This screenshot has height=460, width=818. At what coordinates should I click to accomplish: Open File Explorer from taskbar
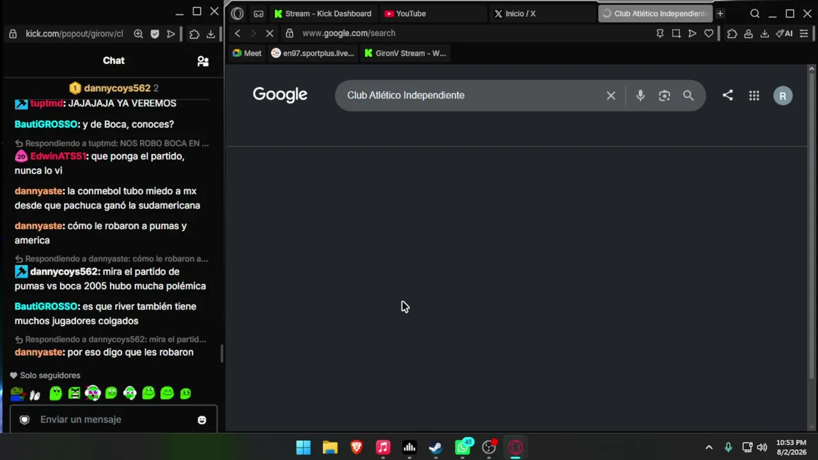tap(330, 447)
